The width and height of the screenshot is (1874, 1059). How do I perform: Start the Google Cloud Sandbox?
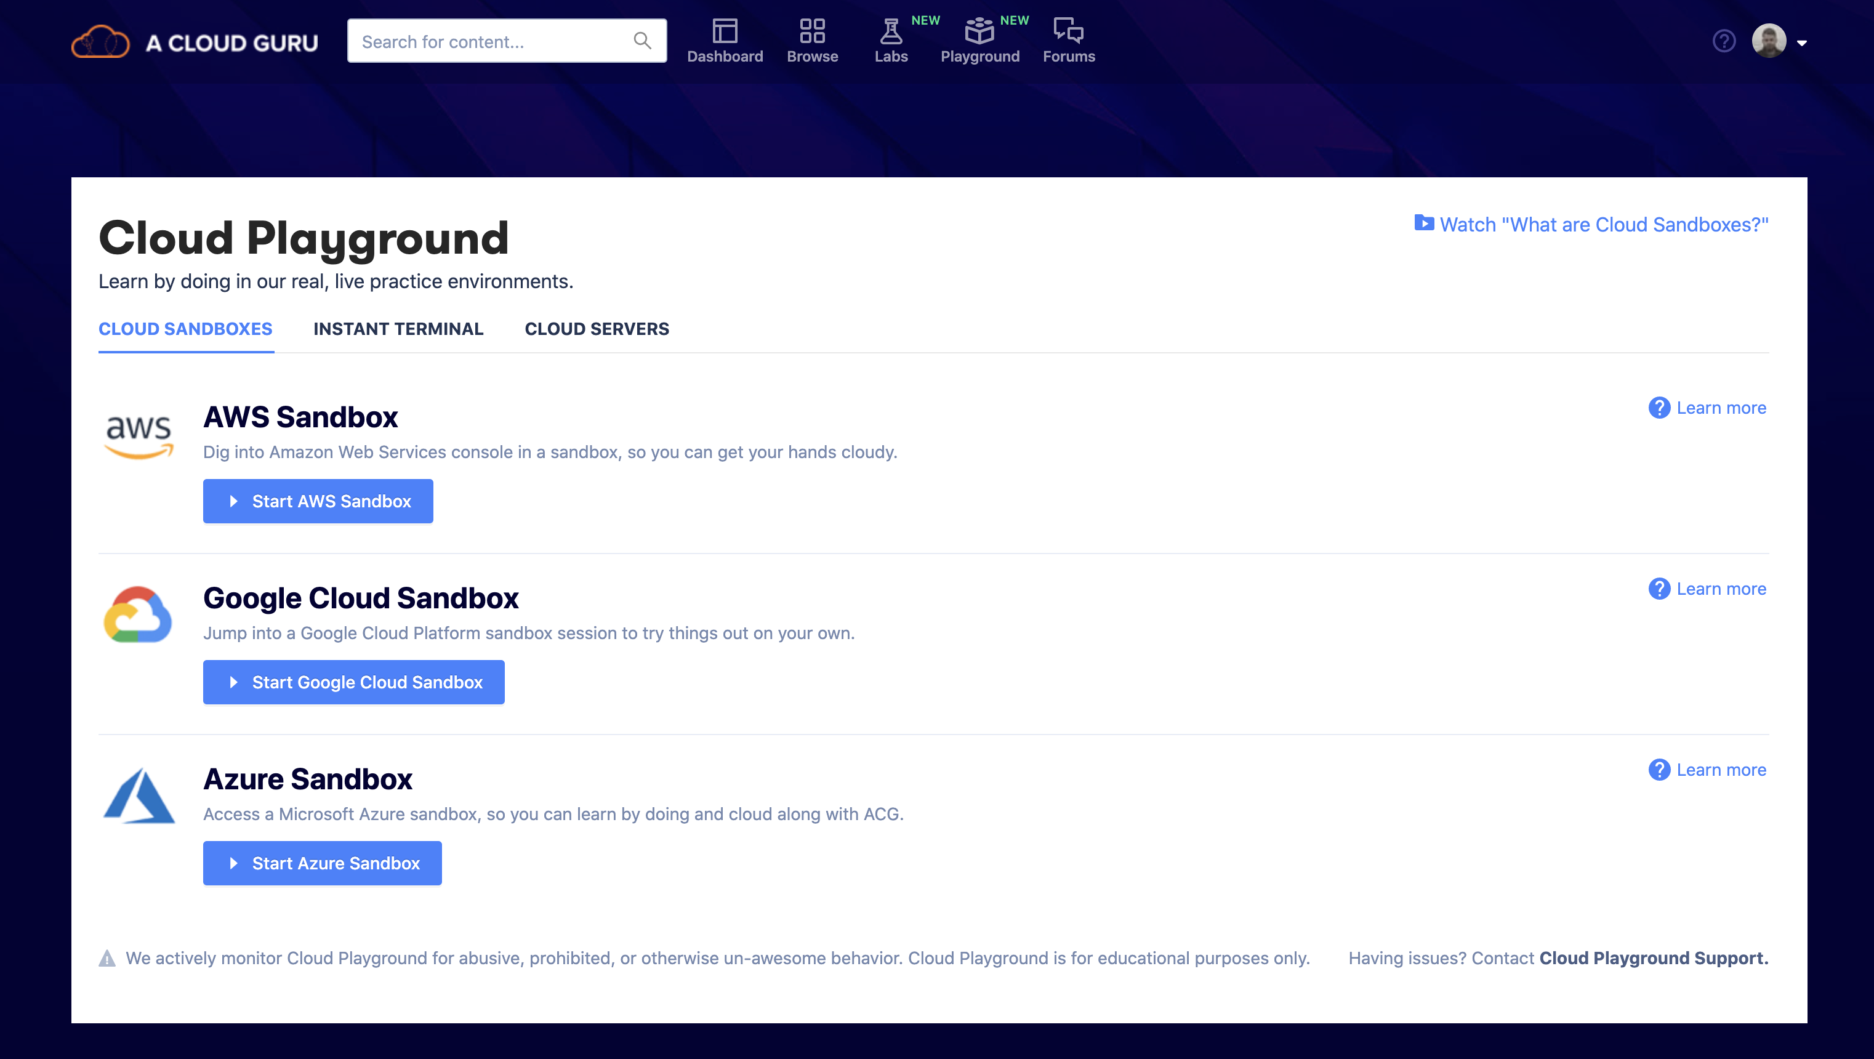(354, 682)
